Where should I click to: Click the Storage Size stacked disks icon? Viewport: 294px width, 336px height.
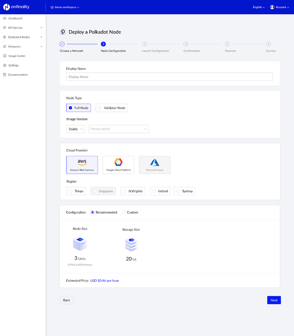point(131,244)
